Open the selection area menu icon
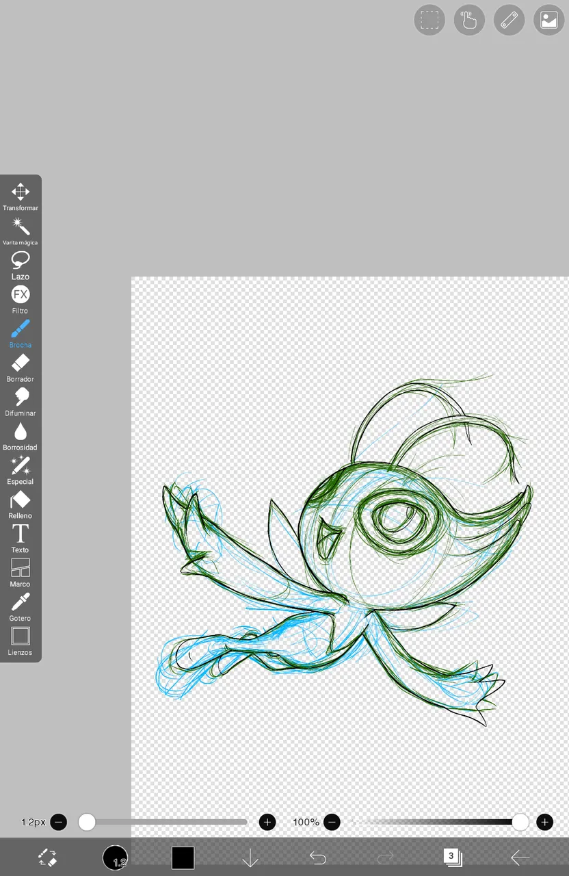The width and height of the screenshot is (569, 876). point(429,20)
